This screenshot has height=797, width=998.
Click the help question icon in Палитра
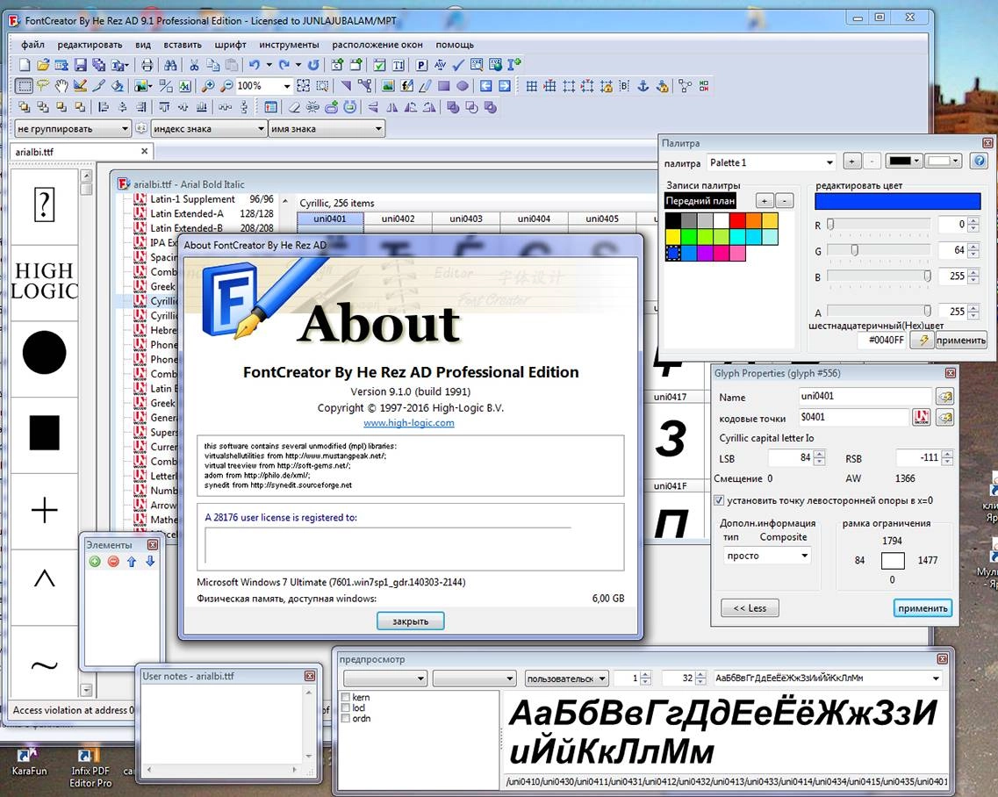point(980,161)
